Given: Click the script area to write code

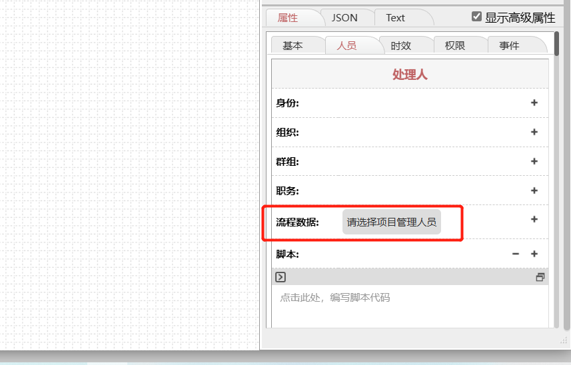Looking at the screenshot, I should click(410, 306).
